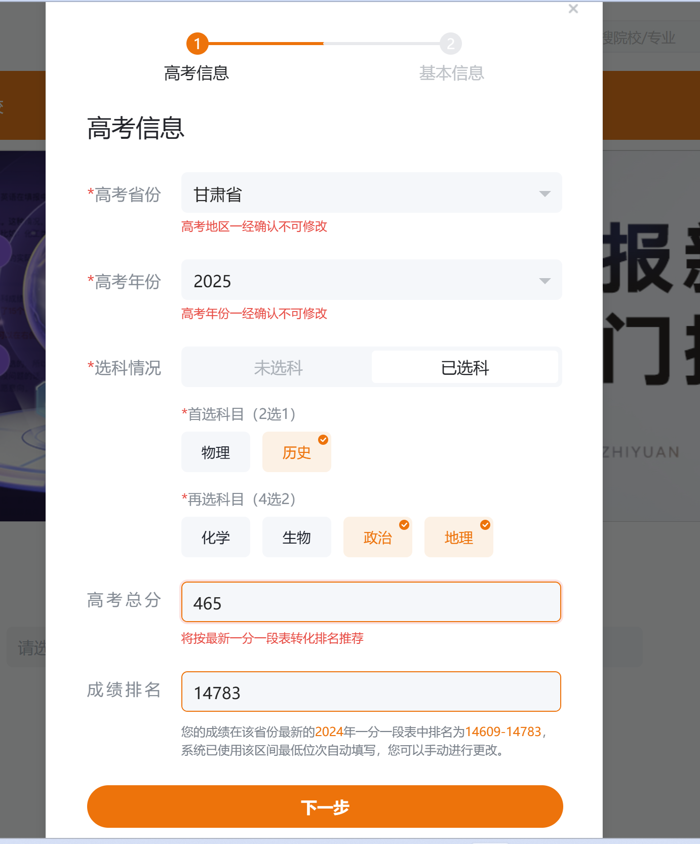Click the 成绩排名 field label
This screenshot has width=700, height=844.
coord(124,689)
